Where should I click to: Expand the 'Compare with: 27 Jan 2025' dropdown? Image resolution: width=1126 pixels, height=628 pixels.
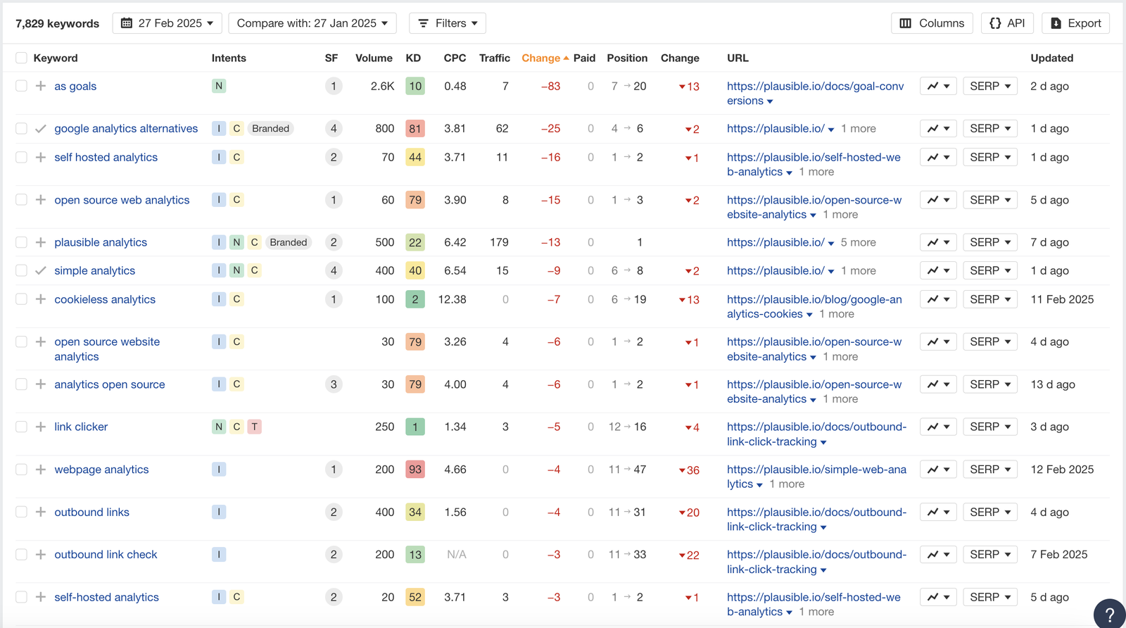tap(312, 23)
